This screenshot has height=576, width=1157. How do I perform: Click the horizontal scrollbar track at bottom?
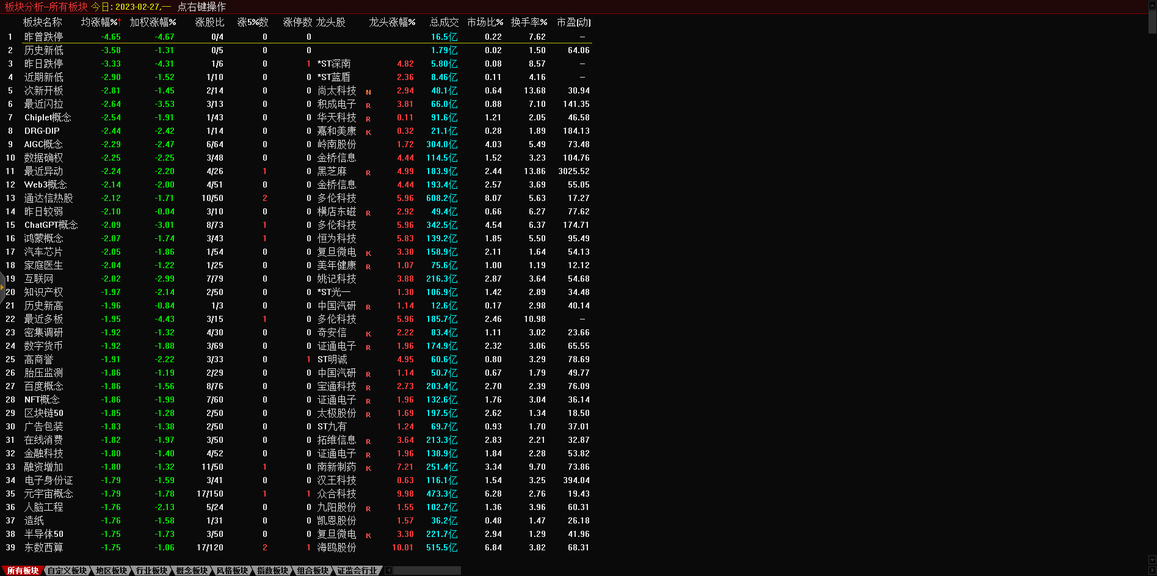coord(427,571)
